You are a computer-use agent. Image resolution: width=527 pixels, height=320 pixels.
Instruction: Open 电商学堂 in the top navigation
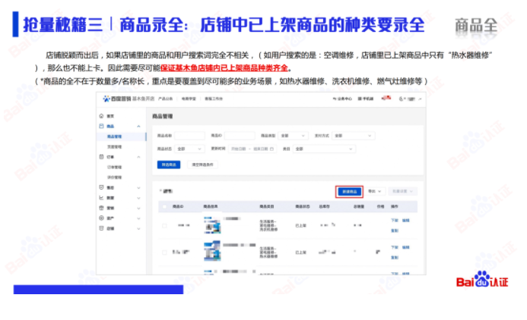point(189,99)
